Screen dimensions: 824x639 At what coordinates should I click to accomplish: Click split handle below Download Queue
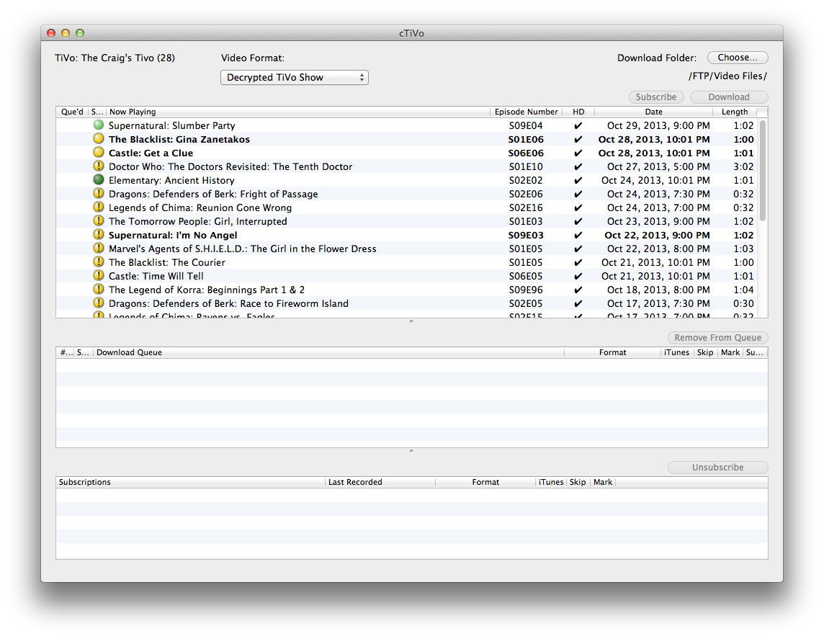point(411,451)
